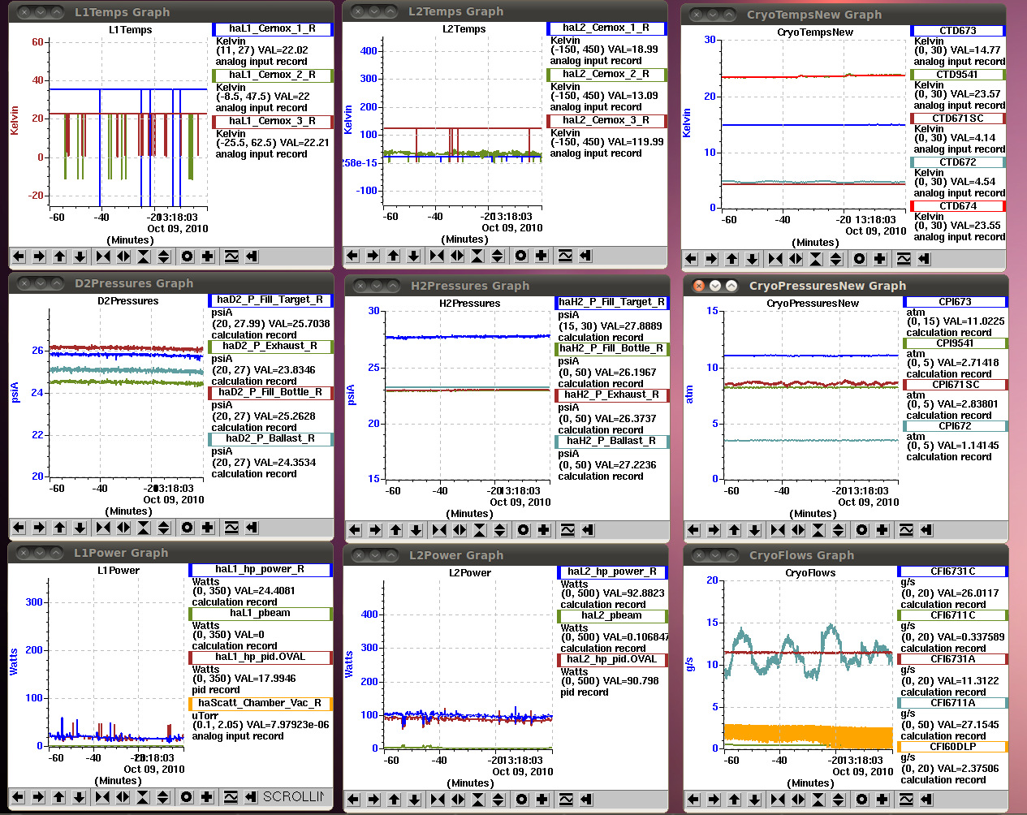Click the horizontal diamond zoom icon in L2Temps Graph
Screen dimensions: 1027x815
tap(457, 256)
